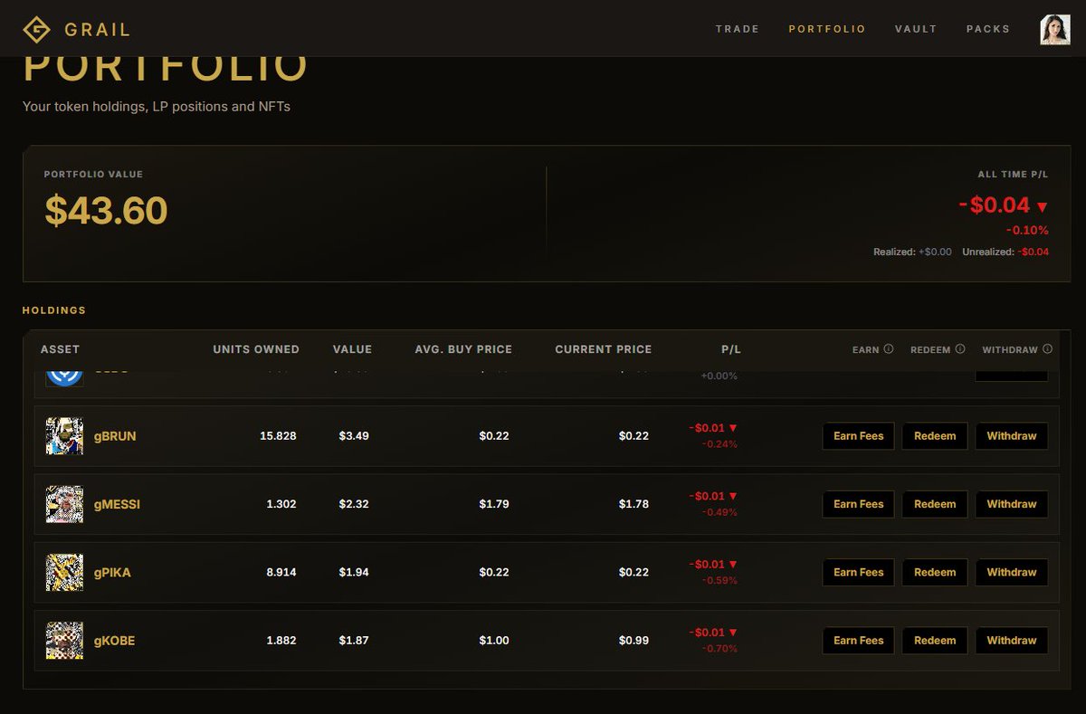Click Earn Fees for gKOBE
This screenshot has width=1086, height=714.
coord(858,641)
